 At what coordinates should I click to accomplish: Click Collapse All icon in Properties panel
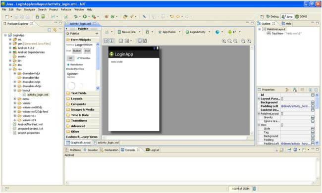316,90
